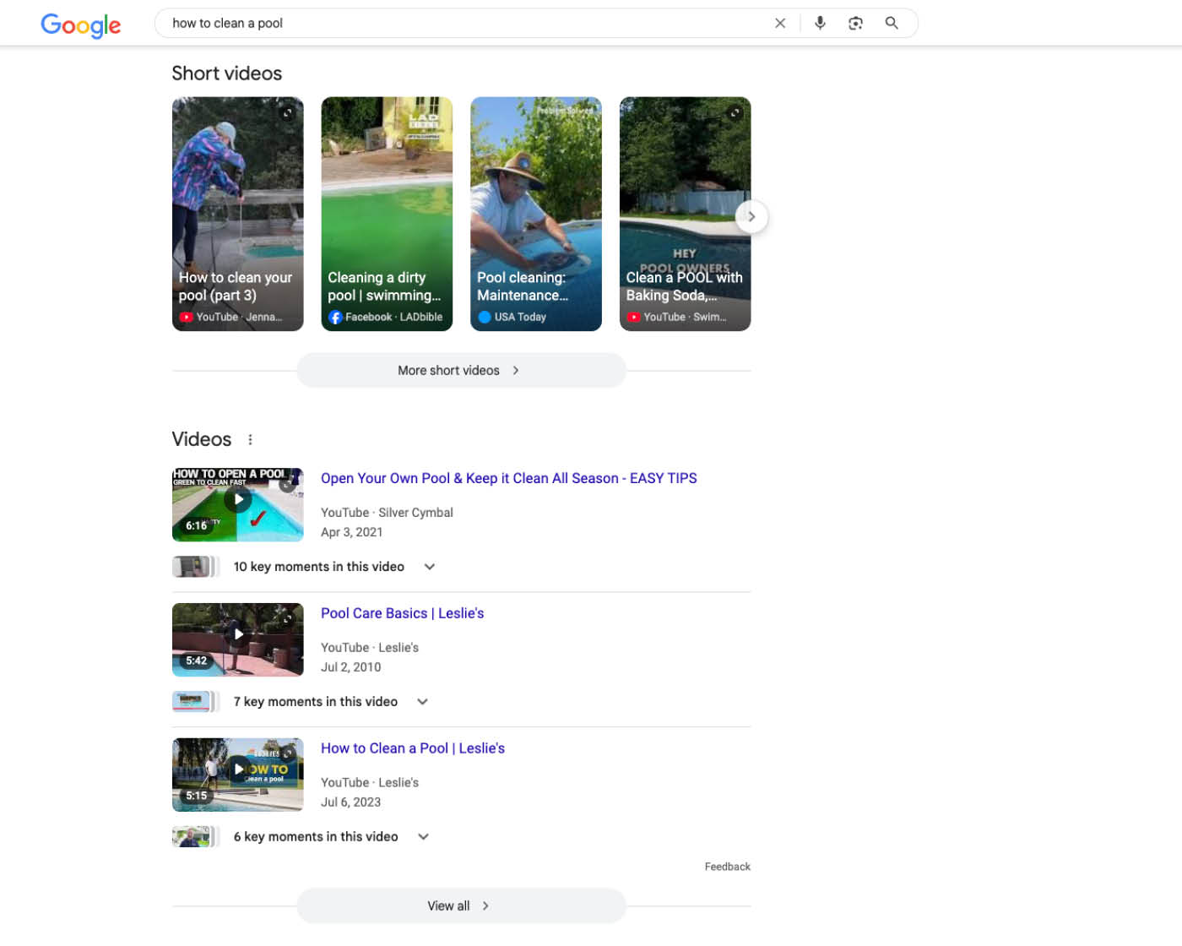Click the magnifying glass search icon
This screenshot has height=946, width=1182.
pos(892,23)
